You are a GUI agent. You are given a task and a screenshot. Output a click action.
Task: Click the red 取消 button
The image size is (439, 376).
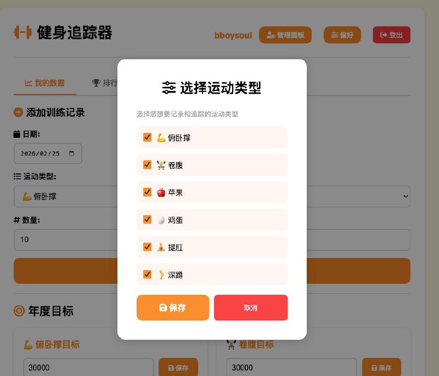251,308
